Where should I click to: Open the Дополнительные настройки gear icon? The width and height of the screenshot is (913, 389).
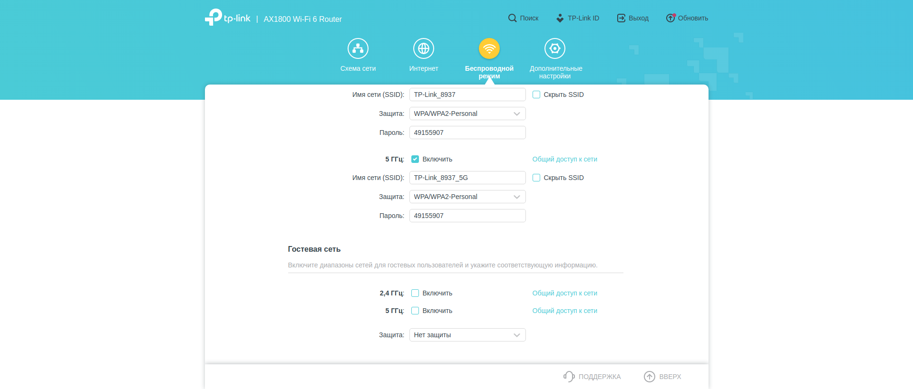coord(554,48)
